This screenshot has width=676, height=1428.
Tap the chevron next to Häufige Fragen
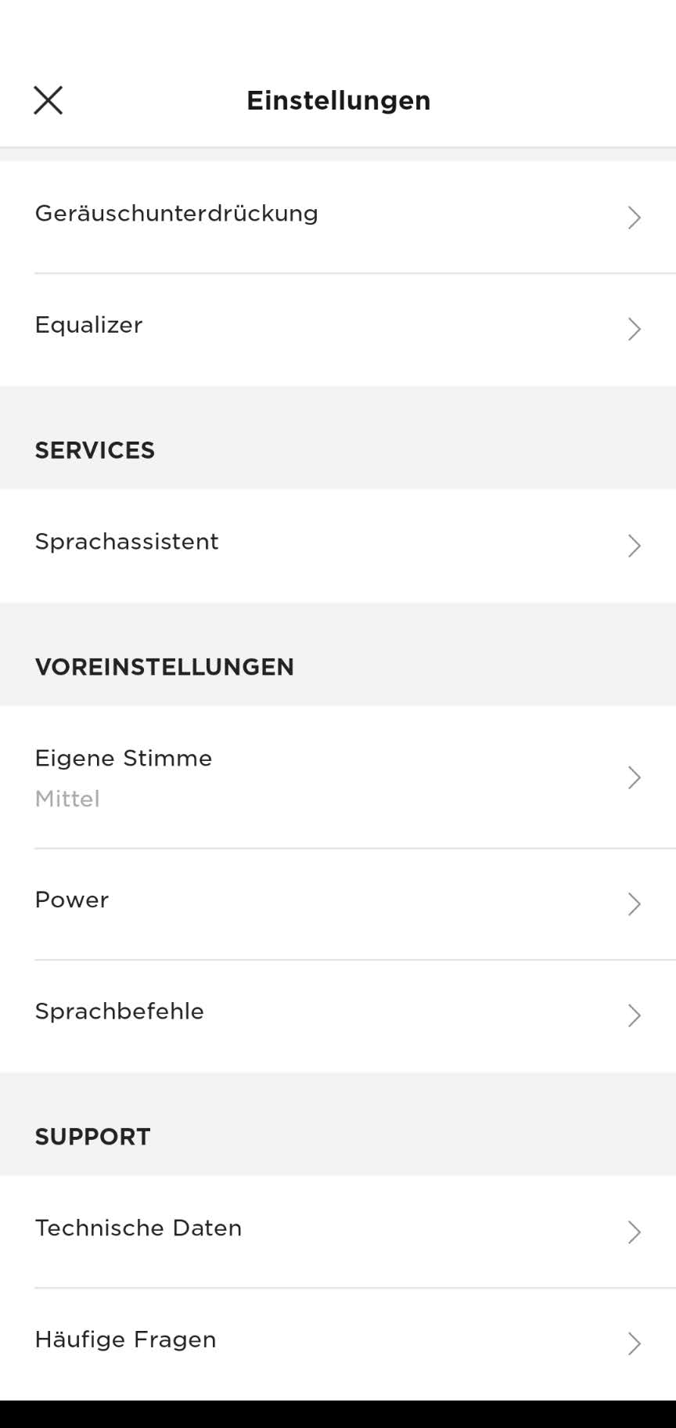point(634,1343)
